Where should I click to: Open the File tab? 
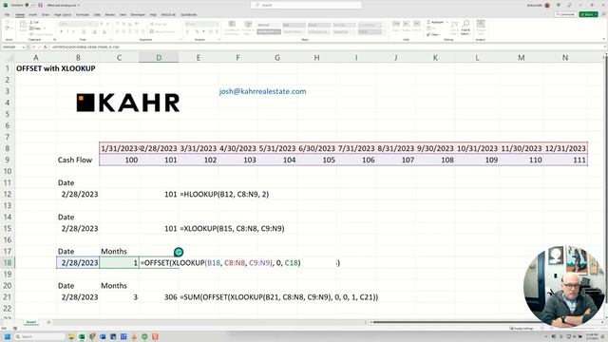tap(8, 15)
